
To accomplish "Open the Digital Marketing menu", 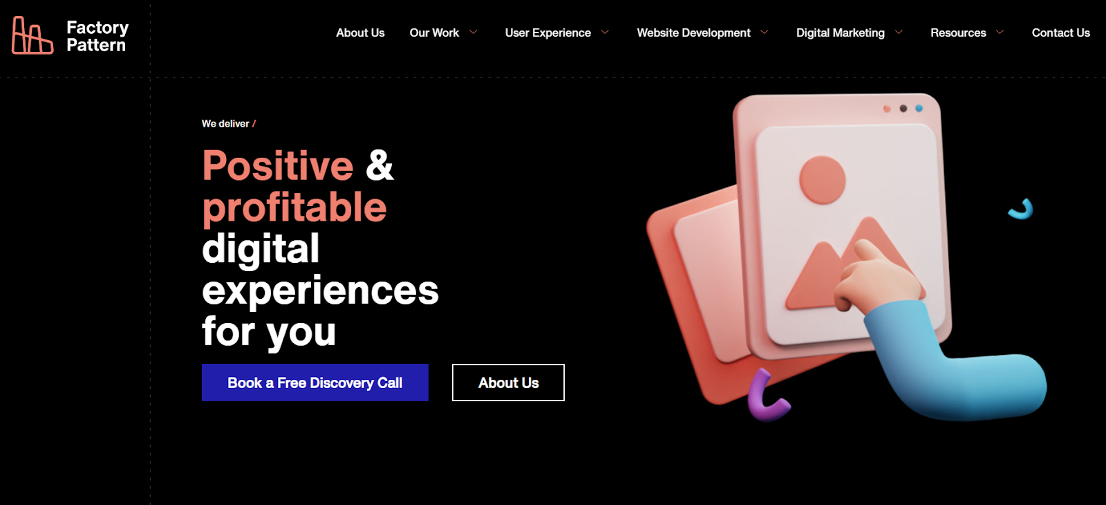I will pos(840,33).
